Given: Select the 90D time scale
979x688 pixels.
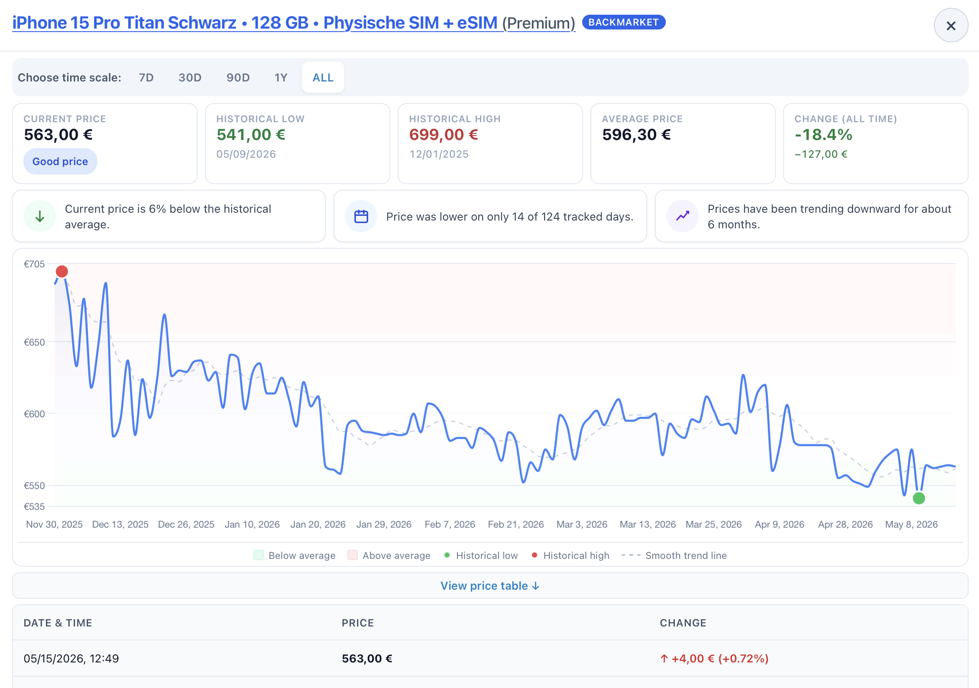Looking at the screenshot, I should [x=238, y=78].
